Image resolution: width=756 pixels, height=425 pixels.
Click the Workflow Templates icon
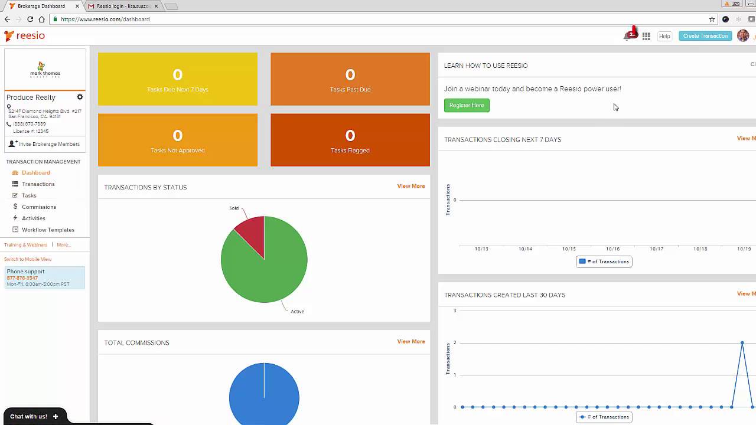pyautogui.click(x=15, y=230)
